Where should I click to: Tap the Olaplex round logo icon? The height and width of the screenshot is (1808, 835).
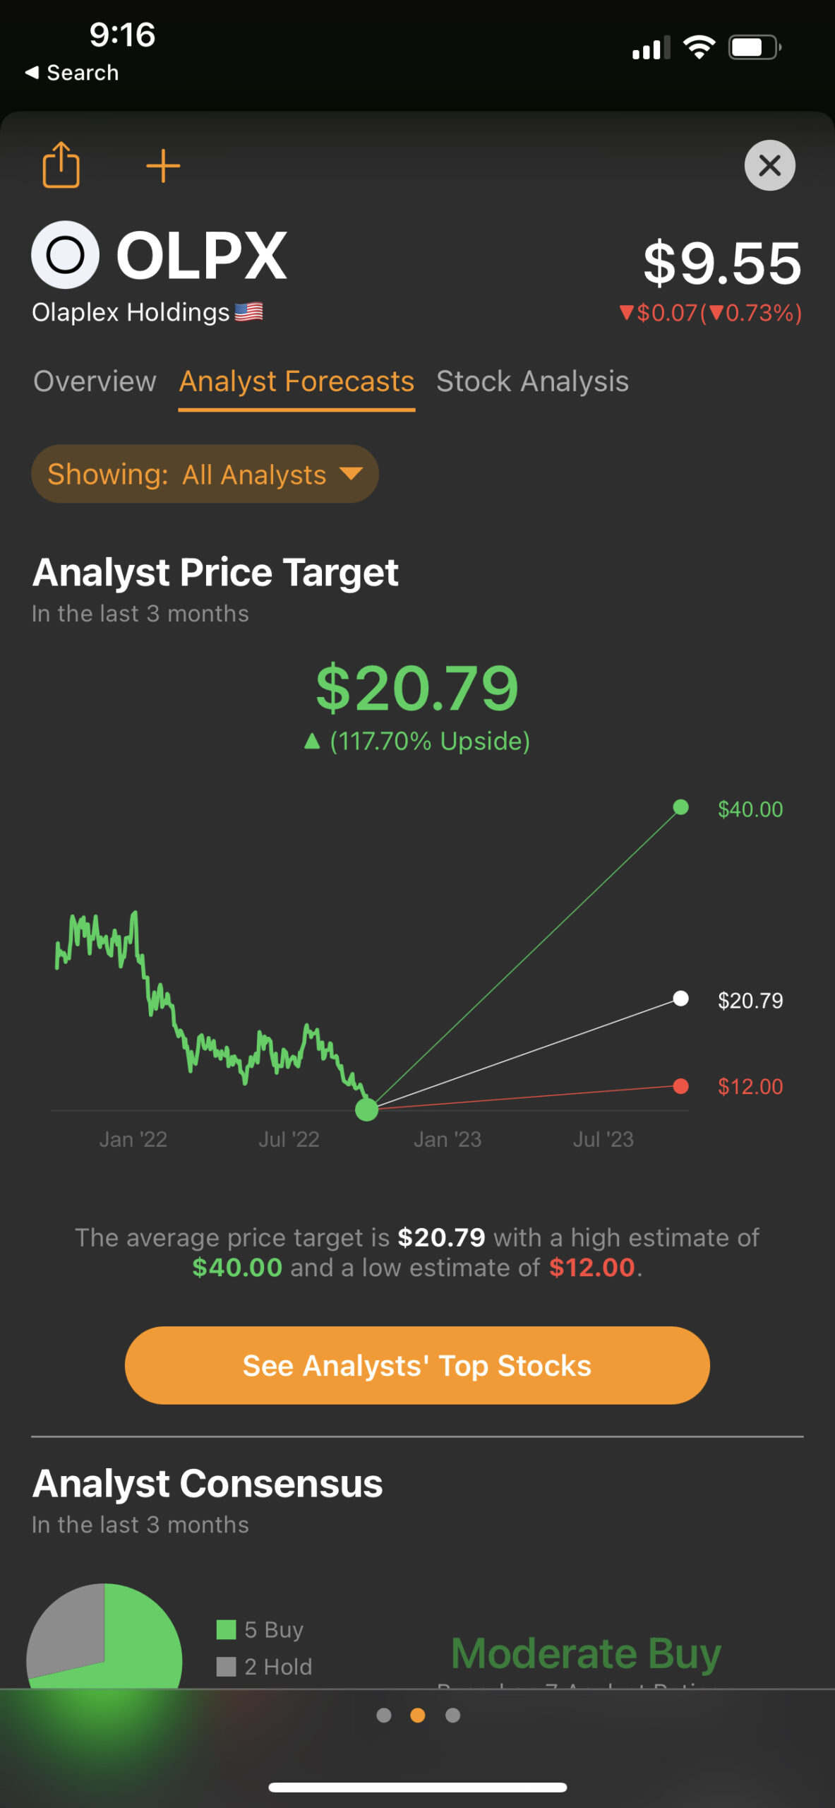click(x=66, y=255)
